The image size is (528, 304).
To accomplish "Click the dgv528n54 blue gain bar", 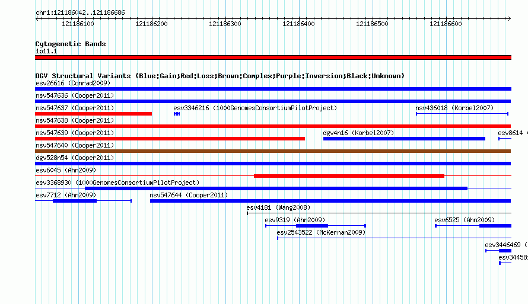I will 273,164.
